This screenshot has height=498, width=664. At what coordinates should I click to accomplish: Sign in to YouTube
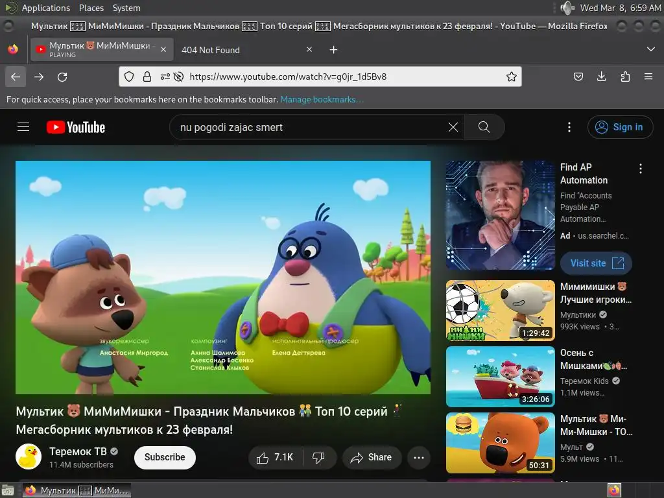coord(620,127)
